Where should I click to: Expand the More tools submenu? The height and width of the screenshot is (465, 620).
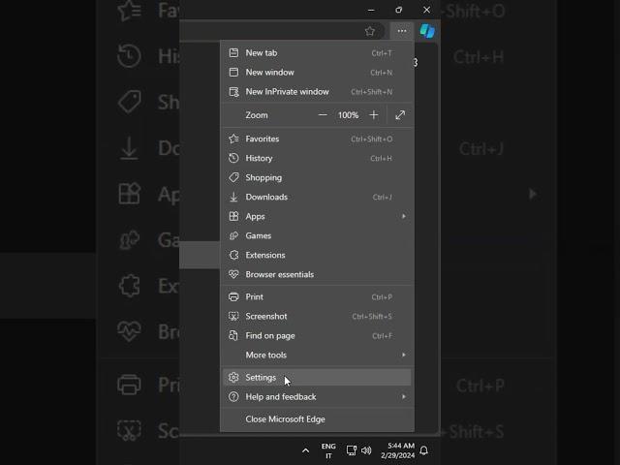404,355
